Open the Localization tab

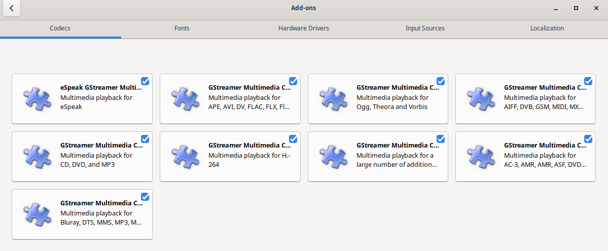pos(547,28)
